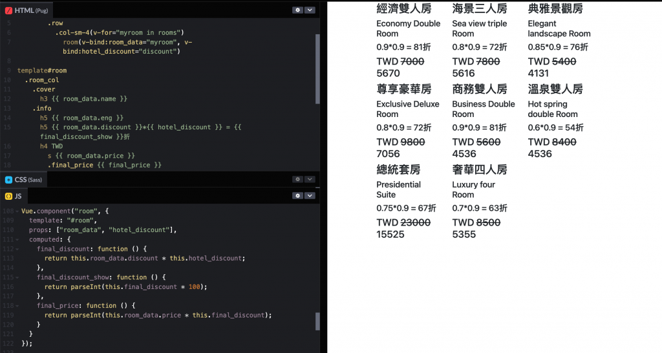Click 'final_discount_show: function ()' line
662x353 pixels.
tap(101, 277)
